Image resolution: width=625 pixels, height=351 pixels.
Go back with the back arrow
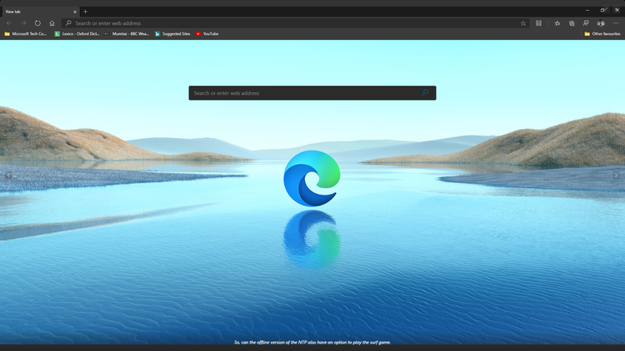click(x=9, y=23)
